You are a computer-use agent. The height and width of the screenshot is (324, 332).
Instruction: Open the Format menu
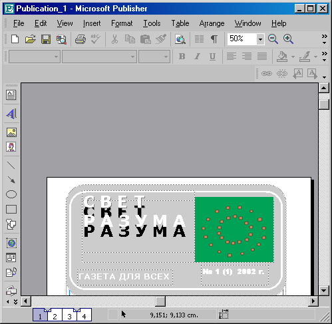tap(122, 23)
